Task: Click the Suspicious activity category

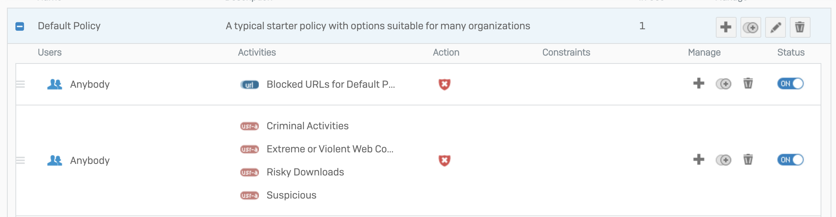Action: [291, 195]
